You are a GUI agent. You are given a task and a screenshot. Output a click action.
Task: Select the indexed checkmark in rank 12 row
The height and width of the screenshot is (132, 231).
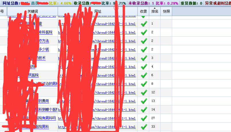144,92
